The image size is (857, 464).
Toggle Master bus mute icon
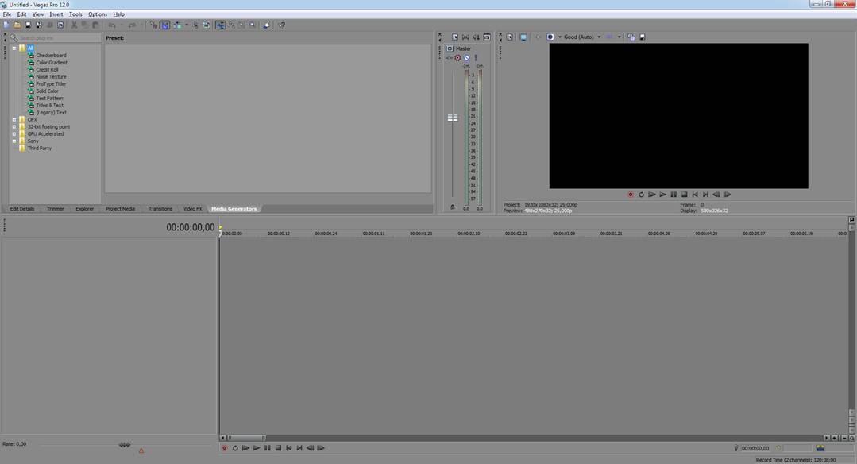(x=466, y=58)
